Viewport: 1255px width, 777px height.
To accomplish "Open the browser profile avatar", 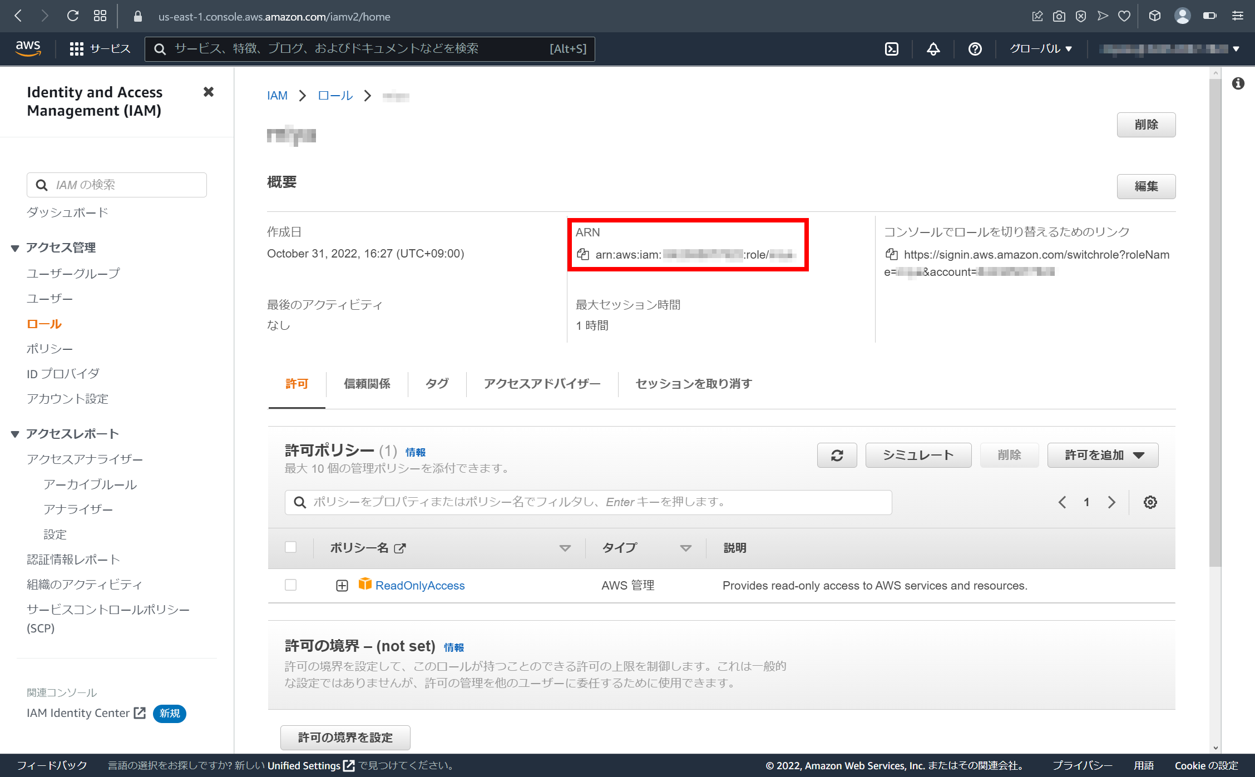I will (x=1182, y=16).
